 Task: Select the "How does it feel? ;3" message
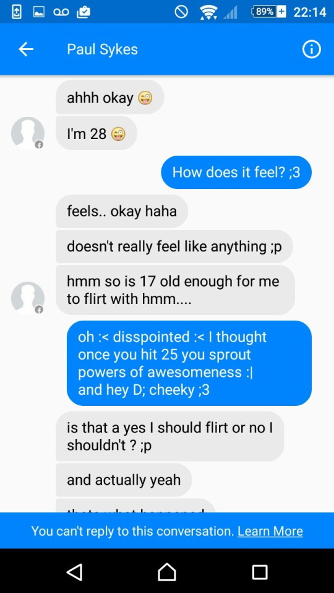click(x=236, y=172)
